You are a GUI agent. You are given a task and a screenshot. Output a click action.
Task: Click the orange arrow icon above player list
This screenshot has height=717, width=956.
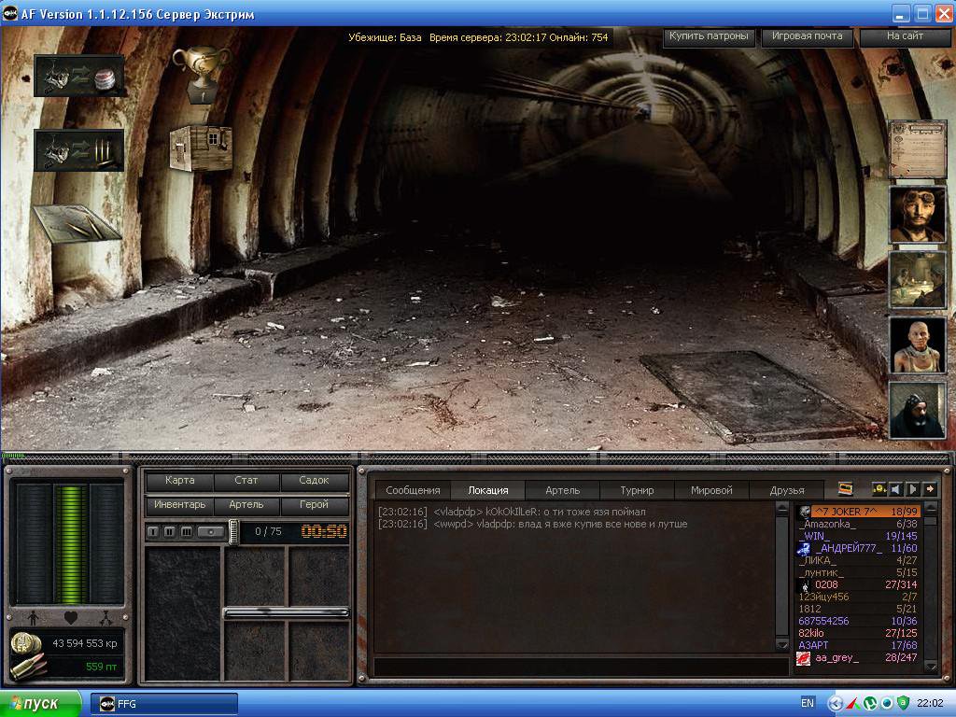point(930,489)
